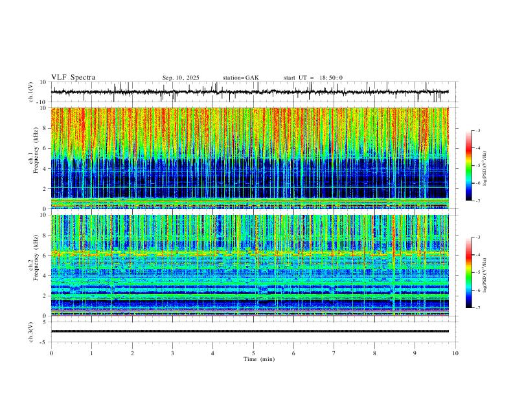
Task: Click the ch.3 voltage trace strip
Action: click(249, 331)
